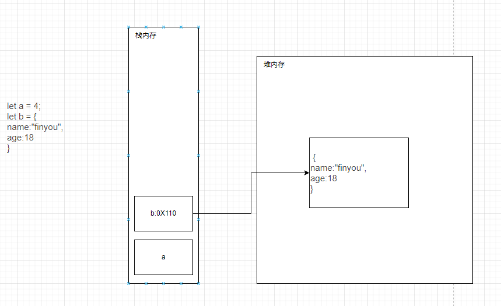Click the uppermost right-edge connection point of 栈内存 box
The width and height of the screenshot is (501, 306).
[x=198, y=91]
